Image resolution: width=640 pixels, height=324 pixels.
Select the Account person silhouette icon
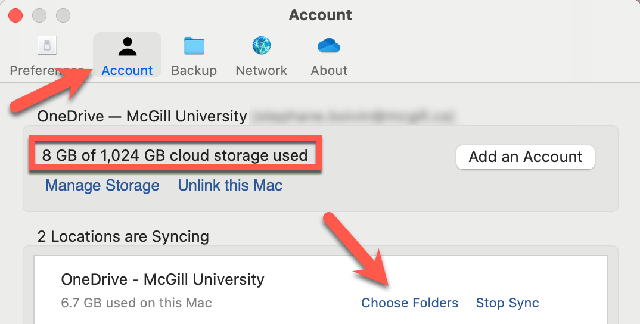(x=128, y=46)
